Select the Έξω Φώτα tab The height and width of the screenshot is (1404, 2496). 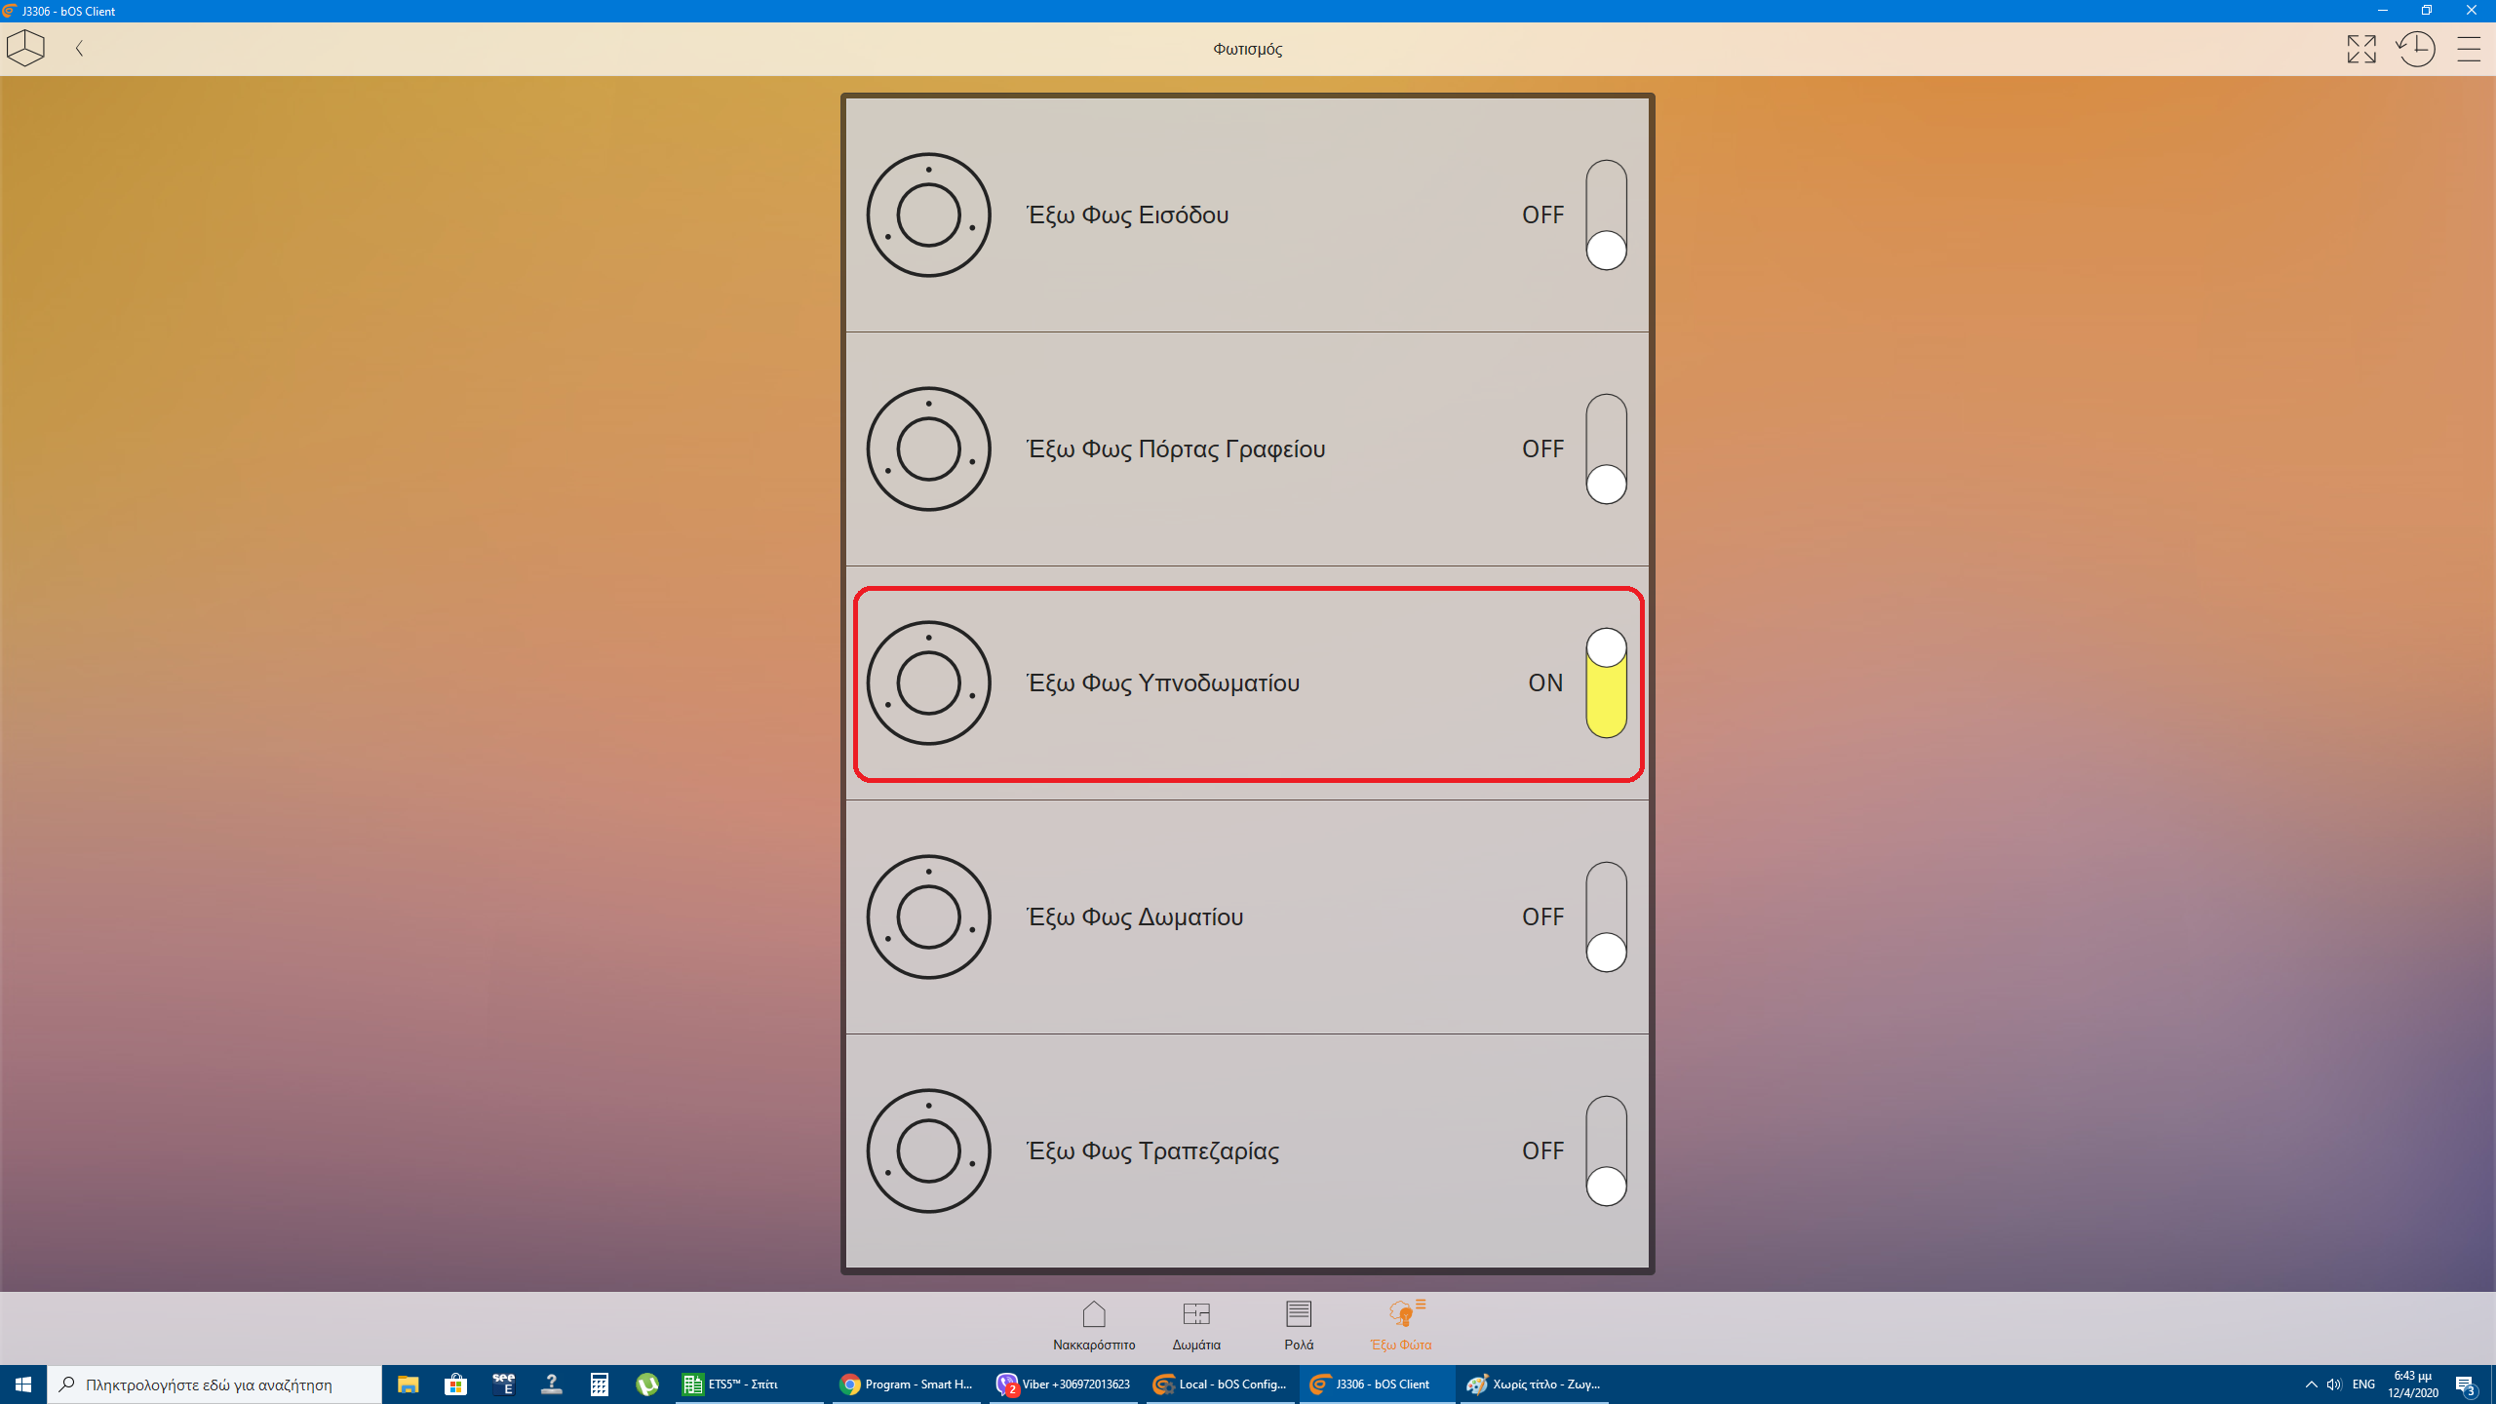pyautogui.click(x=1401, y=1325)
